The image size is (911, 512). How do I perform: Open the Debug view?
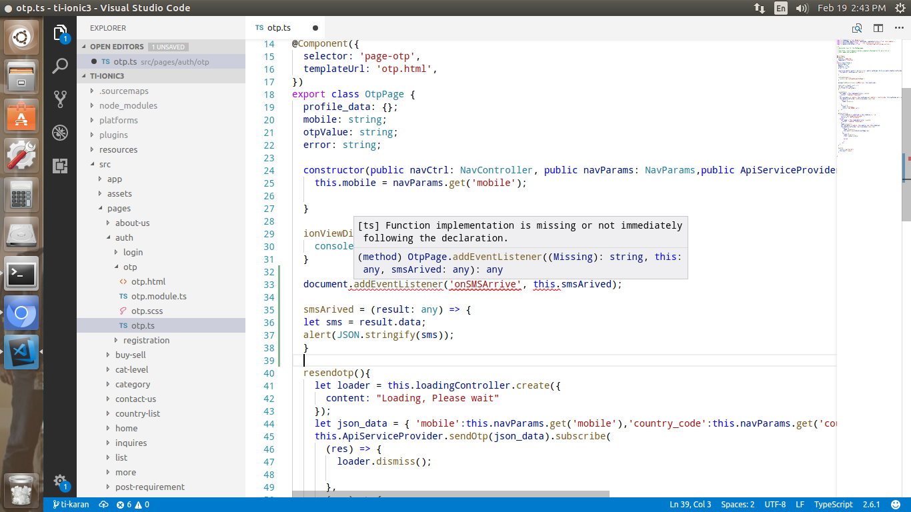[x=60, y=132]
